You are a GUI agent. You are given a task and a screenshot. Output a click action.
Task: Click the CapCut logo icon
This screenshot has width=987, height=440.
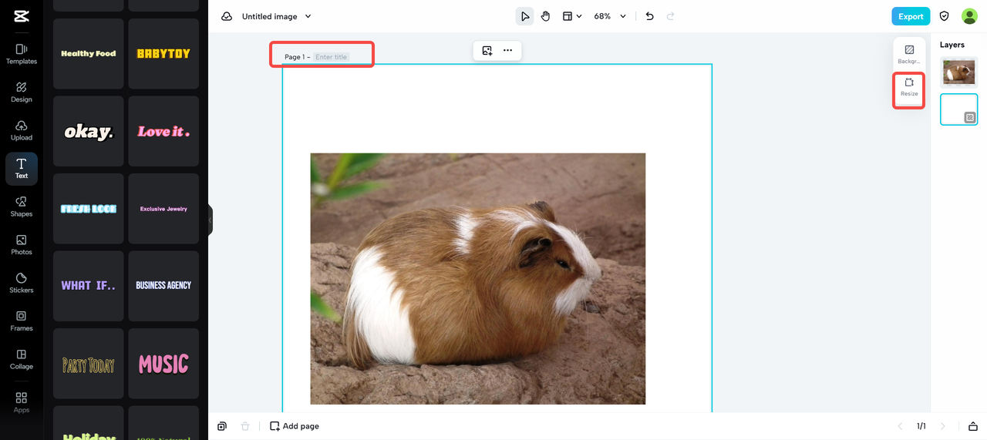click(22, 16)
